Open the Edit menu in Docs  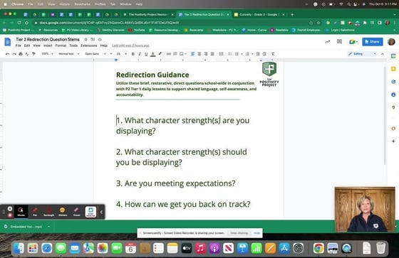coord(27,45)
